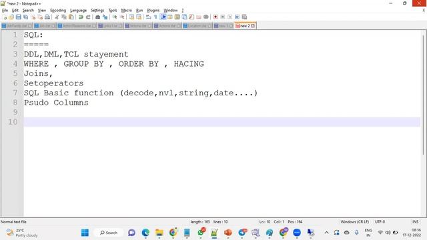Open the Search menu

click(28, 11)
